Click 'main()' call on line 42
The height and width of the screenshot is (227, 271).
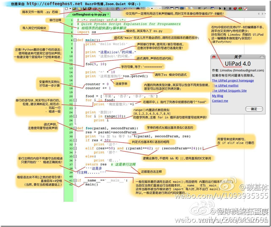(92, 184)
